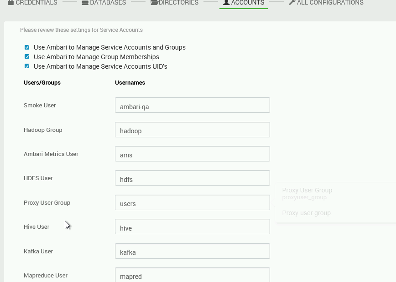Click the HDFS User label
The width and height of the screenshot is (396, 282).
[x=38, y=178]
